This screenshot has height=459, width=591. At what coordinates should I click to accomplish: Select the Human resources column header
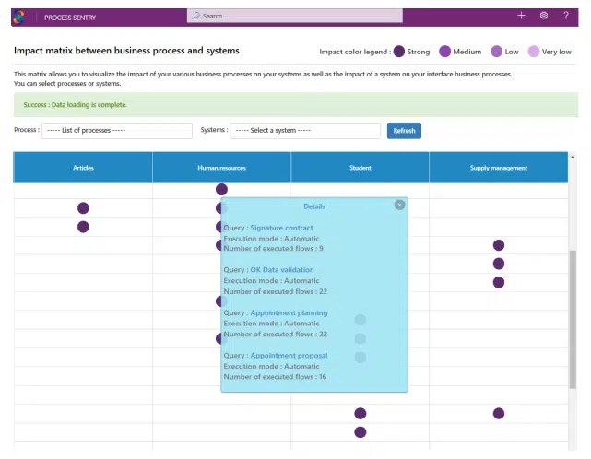click(221, 168)
